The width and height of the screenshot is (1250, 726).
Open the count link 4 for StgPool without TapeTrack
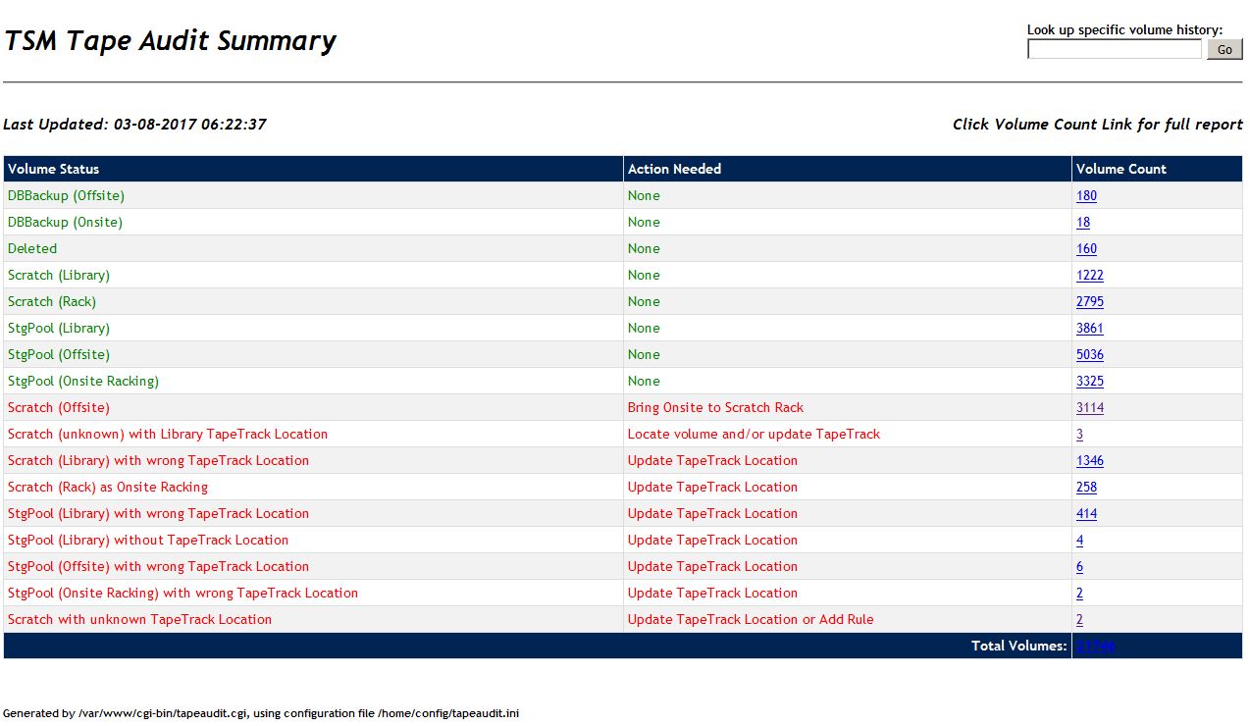(x=1080, y=541)
